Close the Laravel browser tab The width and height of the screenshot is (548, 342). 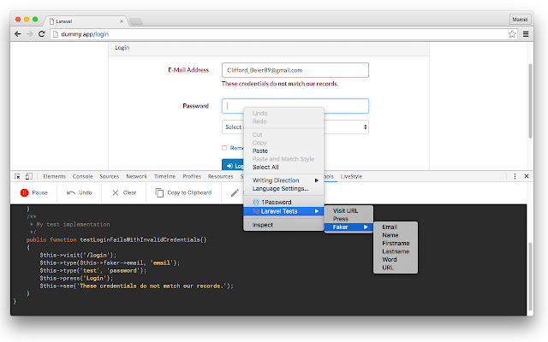[122, 21]
